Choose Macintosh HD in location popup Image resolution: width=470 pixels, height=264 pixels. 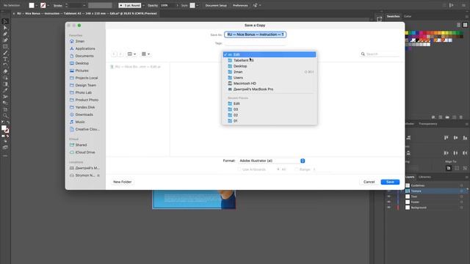coord(270,84)
